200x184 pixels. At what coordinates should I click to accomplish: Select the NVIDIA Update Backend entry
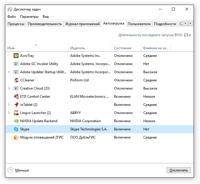coord(39,121)
